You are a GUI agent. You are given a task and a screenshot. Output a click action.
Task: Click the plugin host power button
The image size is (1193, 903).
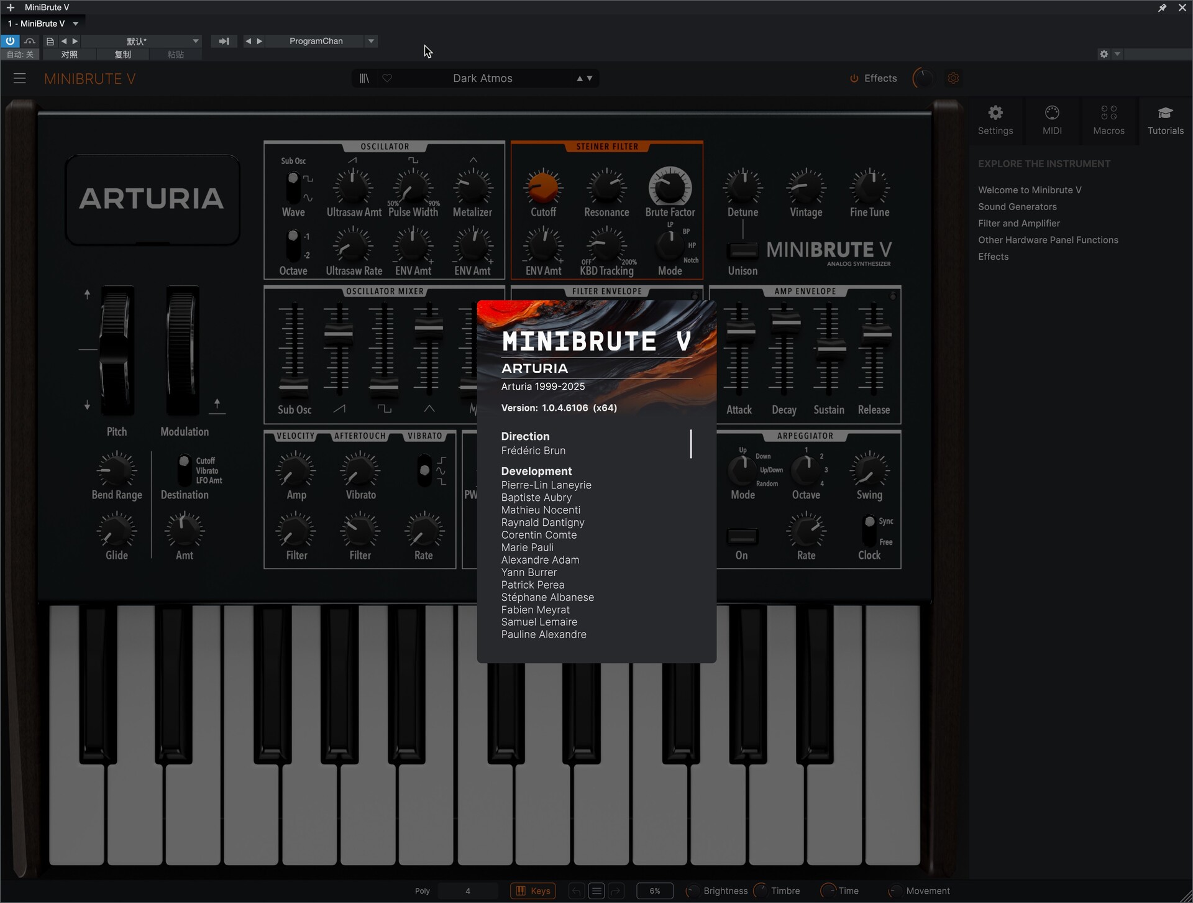[x=10, y=41]
